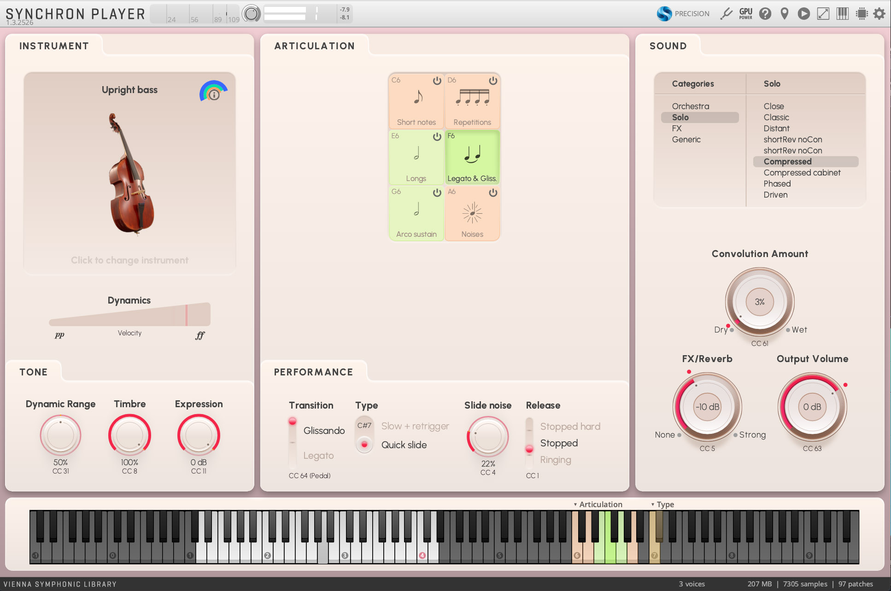The image size is (891, 591).
Task: Click the location pin icon
Action: [785, 14]
